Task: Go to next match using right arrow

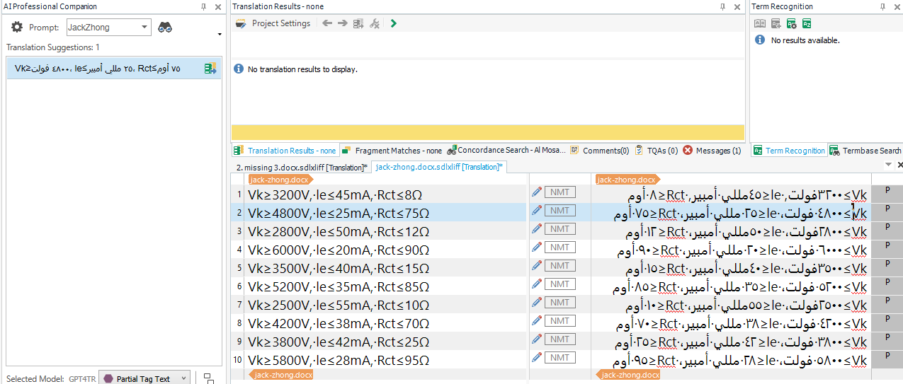Action: (x=343, y=23)
